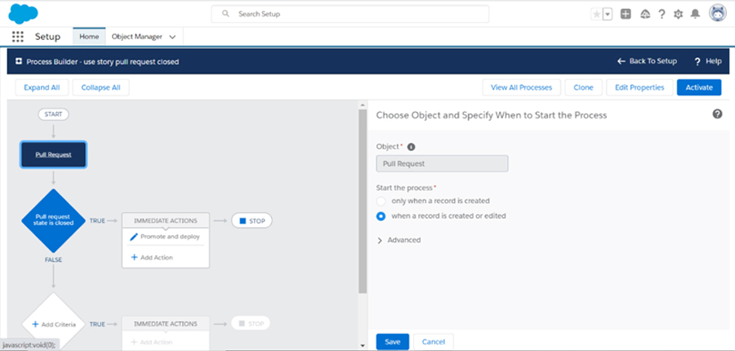735x351 pixels.
Task: Click the favorites star icon
Action: tap(596, 15)
